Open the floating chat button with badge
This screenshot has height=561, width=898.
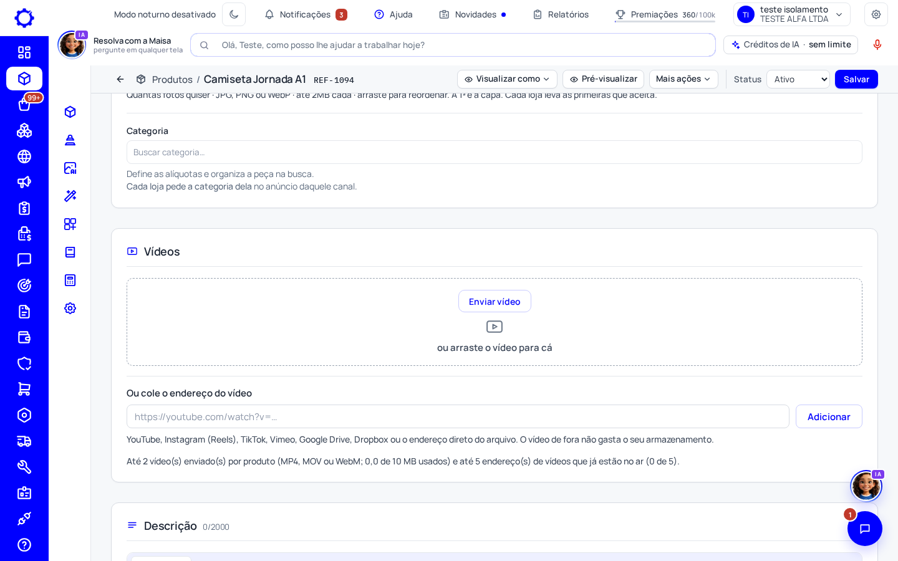(x=865, y=529)
